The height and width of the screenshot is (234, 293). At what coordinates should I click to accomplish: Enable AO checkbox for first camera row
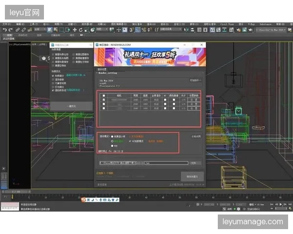pos(165,100)
